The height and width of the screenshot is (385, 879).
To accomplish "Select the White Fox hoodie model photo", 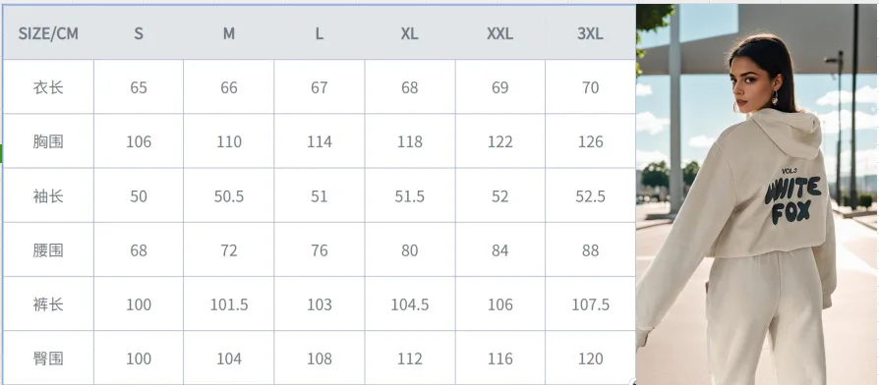I will (x=757, y=194).
